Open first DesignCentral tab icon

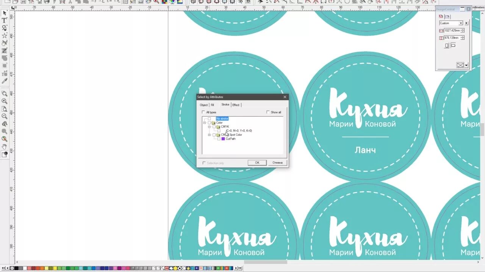click(441, 16)
